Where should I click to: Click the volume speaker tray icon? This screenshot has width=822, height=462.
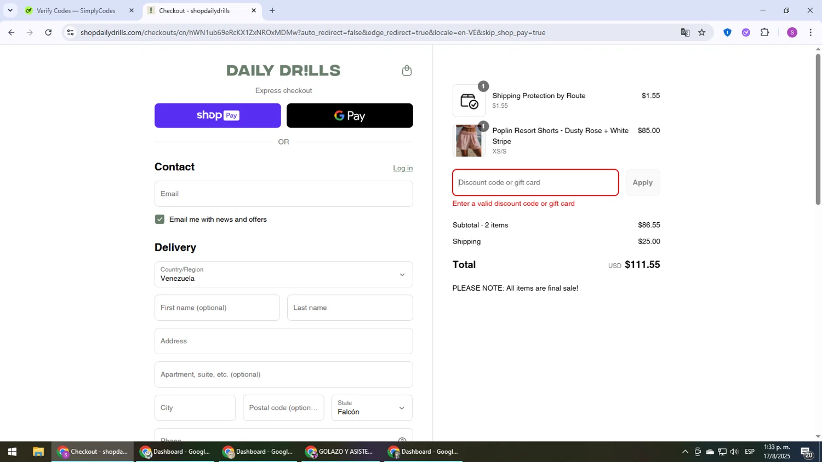click(734, 452)
